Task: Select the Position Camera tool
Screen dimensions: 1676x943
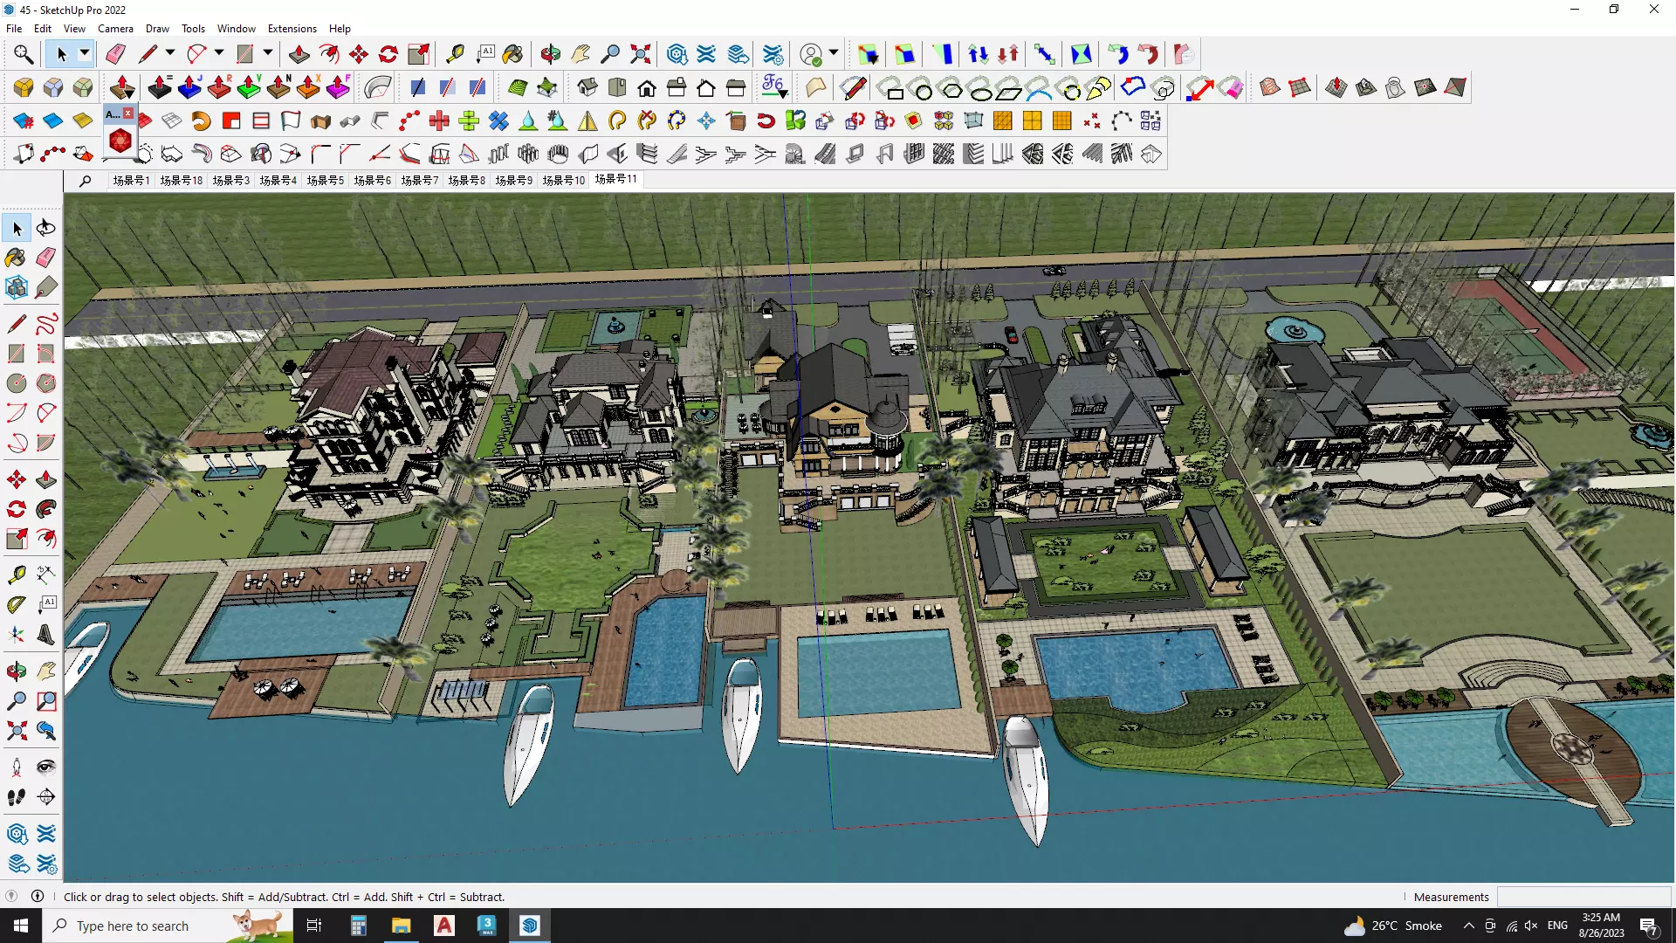Action: click(17, 767)
